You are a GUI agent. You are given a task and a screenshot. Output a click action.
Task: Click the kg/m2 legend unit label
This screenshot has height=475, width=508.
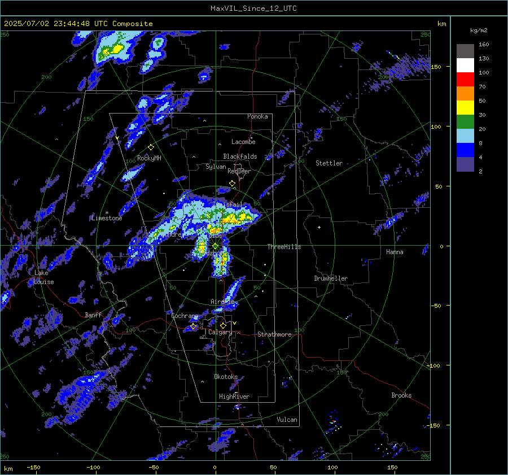tap(479, 30)
